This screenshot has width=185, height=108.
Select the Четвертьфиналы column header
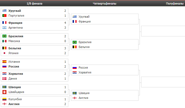(x=105, y=3)
